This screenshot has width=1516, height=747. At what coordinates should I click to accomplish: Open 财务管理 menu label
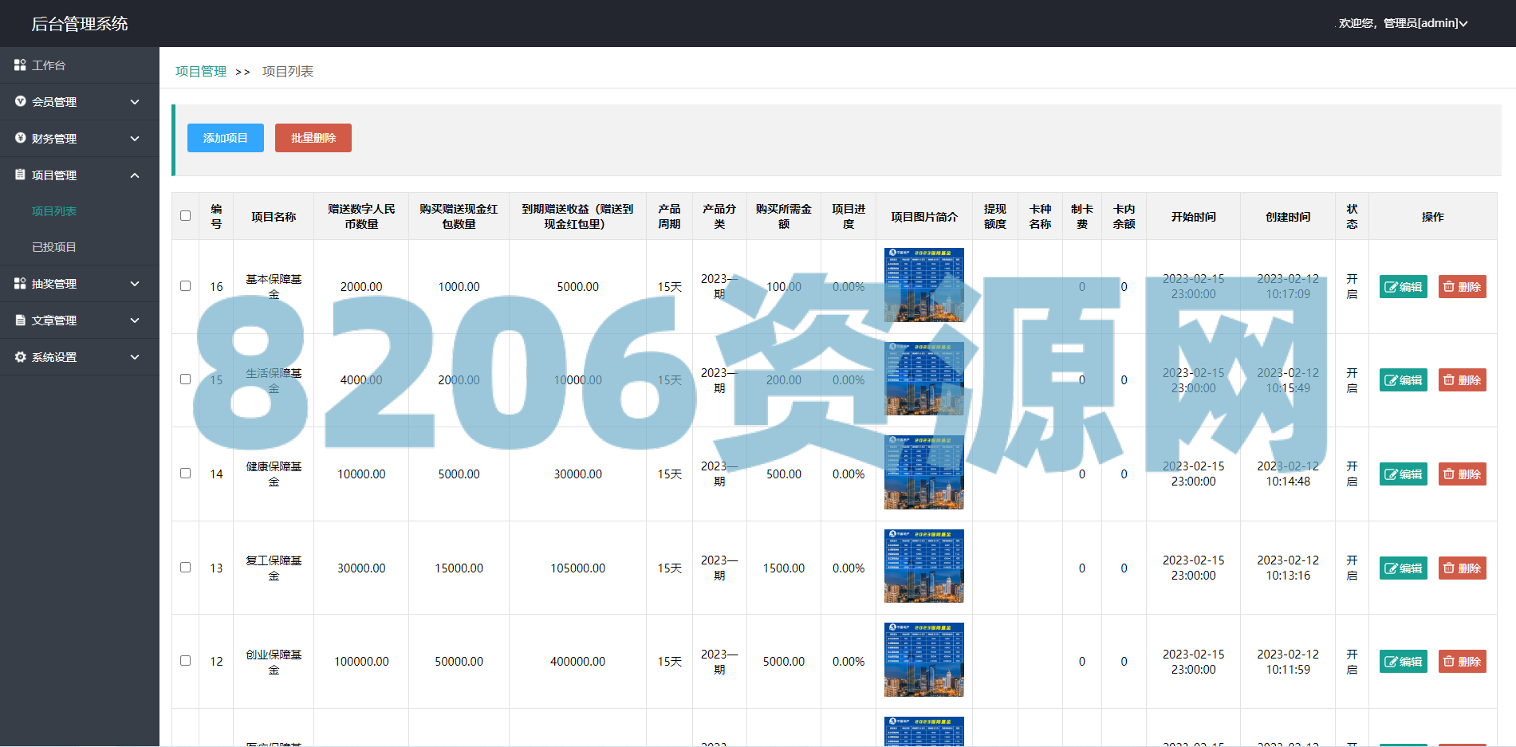coord(54,139)
